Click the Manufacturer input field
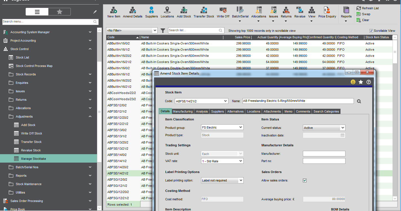 tap(324, 154)
